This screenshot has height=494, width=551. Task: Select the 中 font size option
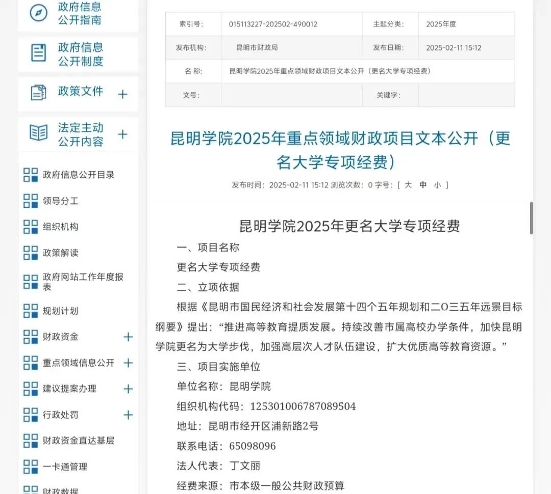423,185
